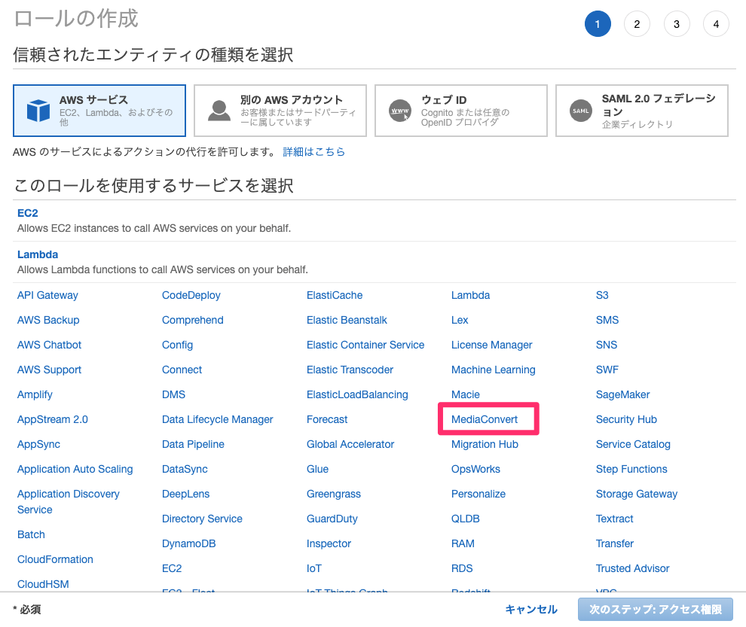Open the 詳細はこちら link

pos(313,151)
